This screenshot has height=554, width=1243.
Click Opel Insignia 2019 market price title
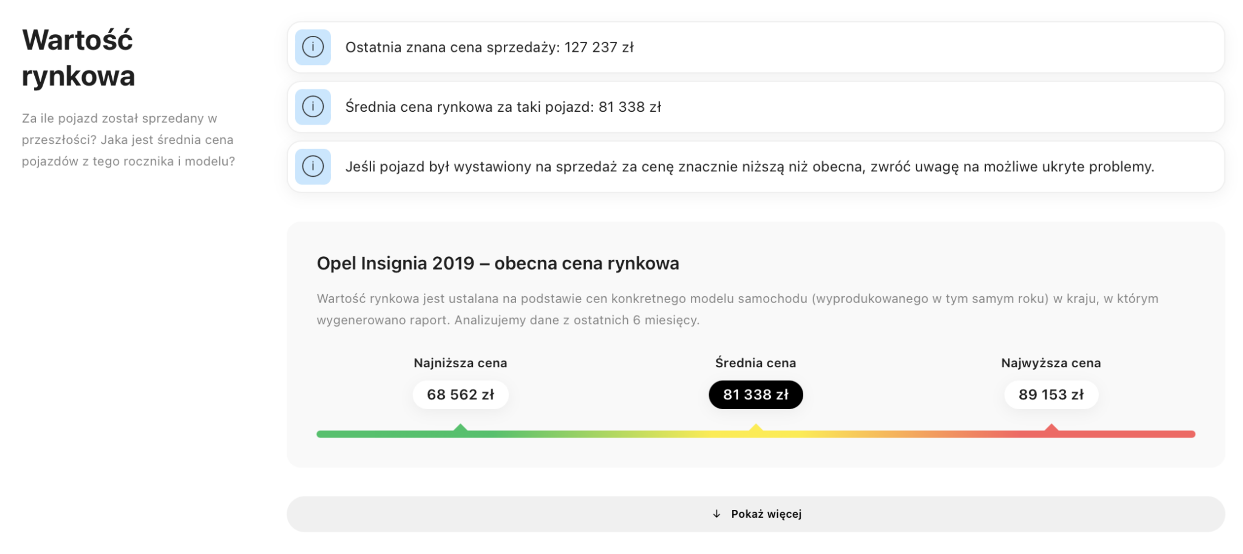tap(498, 263)
